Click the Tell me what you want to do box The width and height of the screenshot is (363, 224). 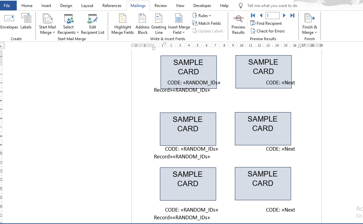(x=272, y=6)
